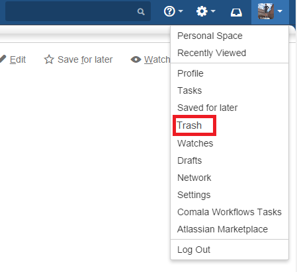
Task: Click Log Out
Action: [230, 250]
